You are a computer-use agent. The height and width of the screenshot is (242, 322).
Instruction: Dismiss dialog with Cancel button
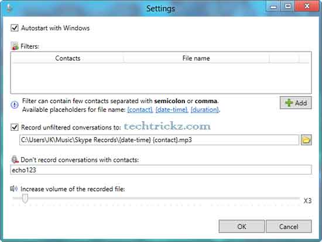click(289, 226)
